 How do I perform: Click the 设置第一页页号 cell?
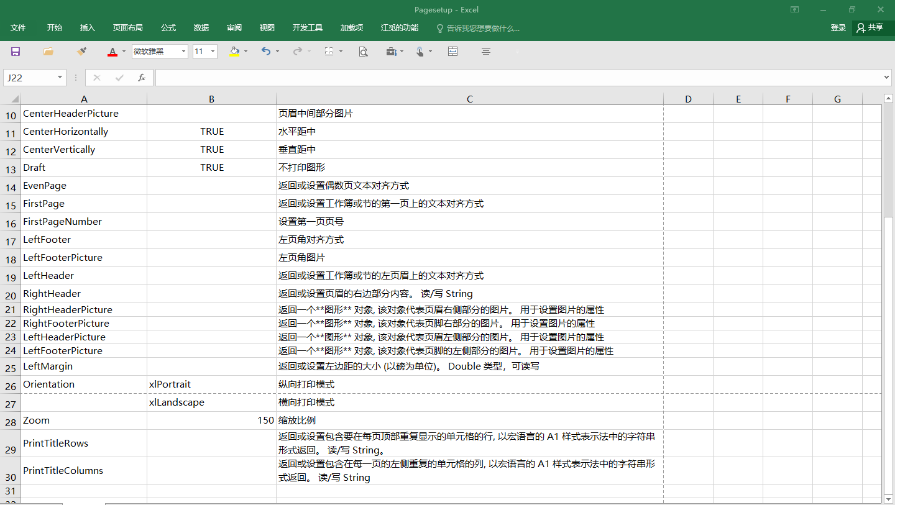click(470, 222)
